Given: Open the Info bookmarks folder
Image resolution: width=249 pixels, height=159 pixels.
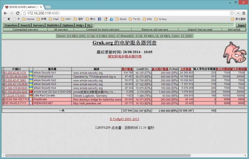Looking at the screenshot, I should point(147,19).
